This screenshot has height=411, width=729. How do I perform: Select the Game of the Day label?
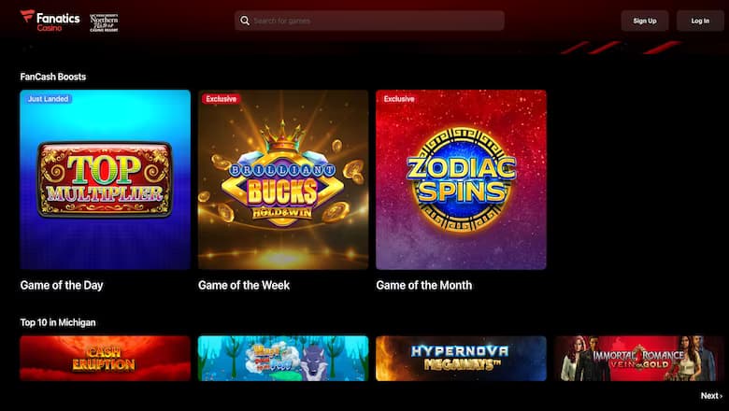click(62, 285)
